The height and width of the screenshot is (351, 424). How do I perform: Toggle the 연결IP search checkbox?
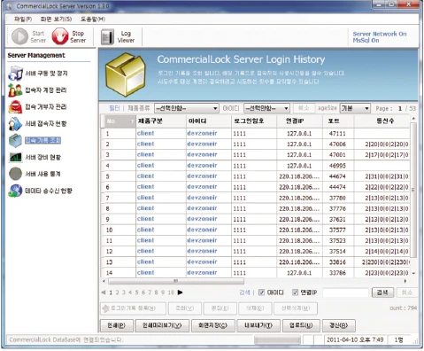pyautogui.click(x=295, y=292)
